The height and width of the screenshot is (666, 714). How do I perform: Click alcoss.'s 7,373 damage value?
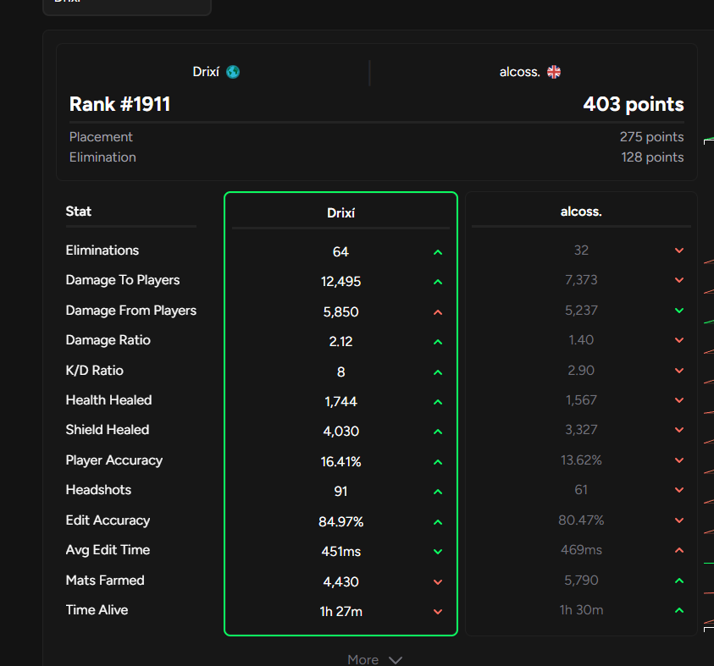[581, 280]
